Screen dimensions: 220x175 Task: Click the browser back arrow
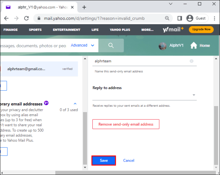[6, 18]
